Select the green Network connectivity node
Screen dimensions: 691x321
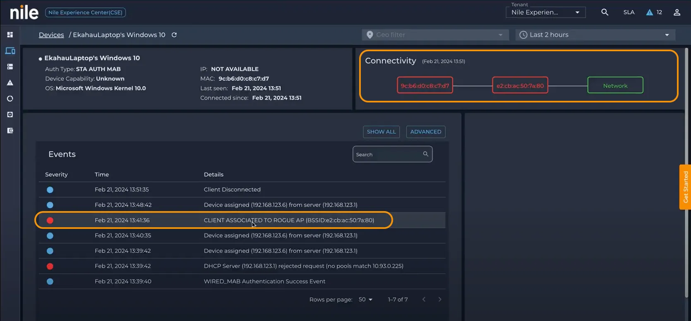coord(615,86)
